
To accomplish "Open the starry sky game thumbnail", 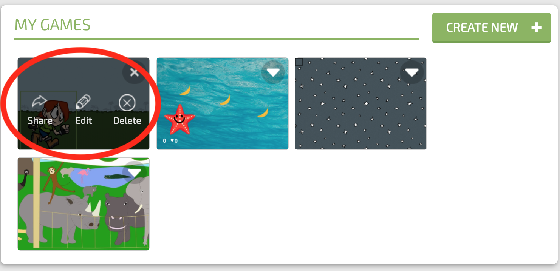I will tap(361, 104).
